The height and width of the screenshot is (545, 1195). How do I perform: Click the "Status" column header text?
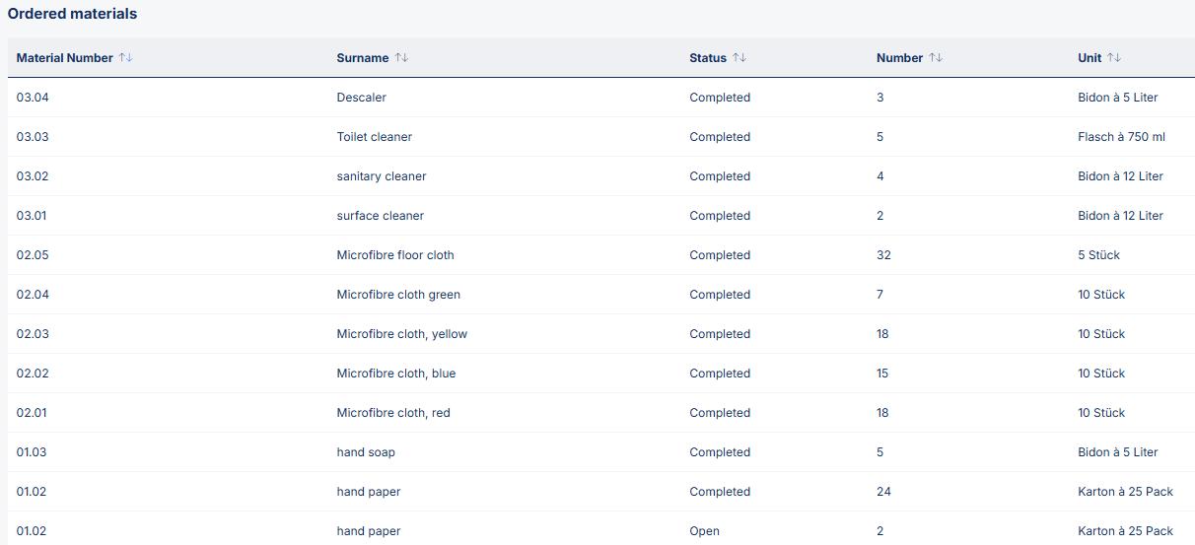[x=707, y=58]
